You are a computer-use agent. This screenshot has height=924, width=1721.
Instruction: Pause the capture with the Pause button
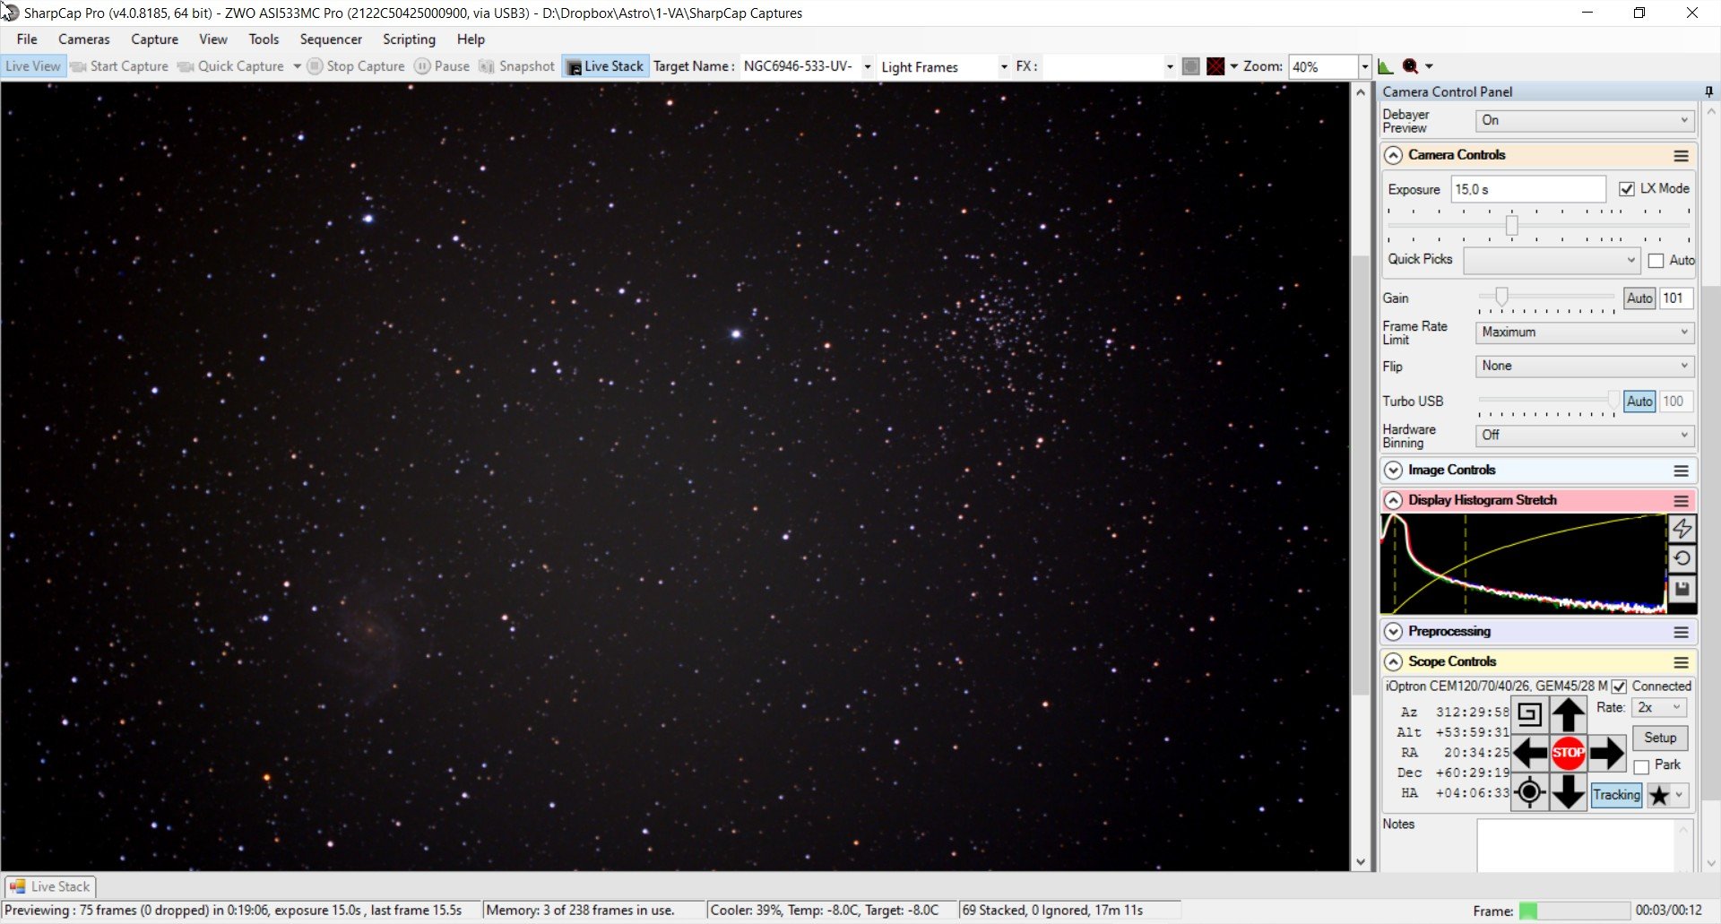[442, 66]
